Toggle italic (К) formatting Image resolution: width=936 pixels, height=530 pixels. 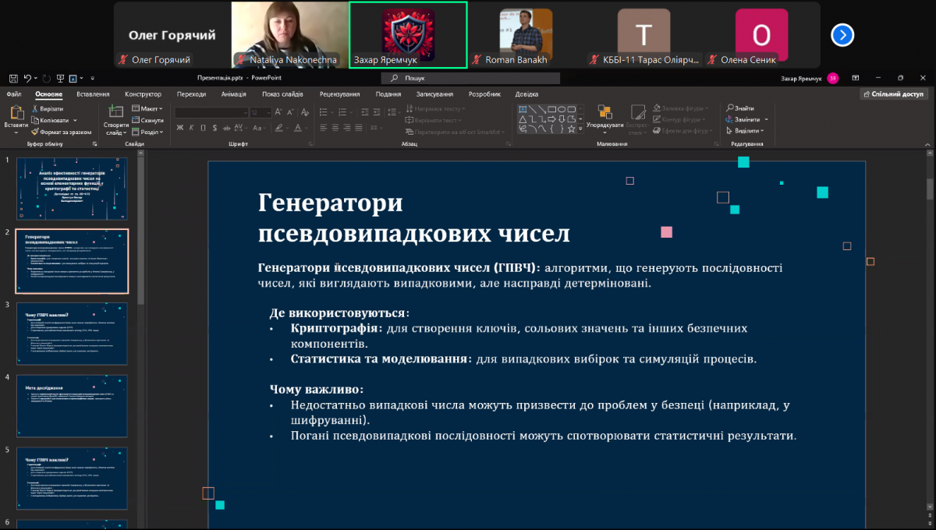(191, 127)
